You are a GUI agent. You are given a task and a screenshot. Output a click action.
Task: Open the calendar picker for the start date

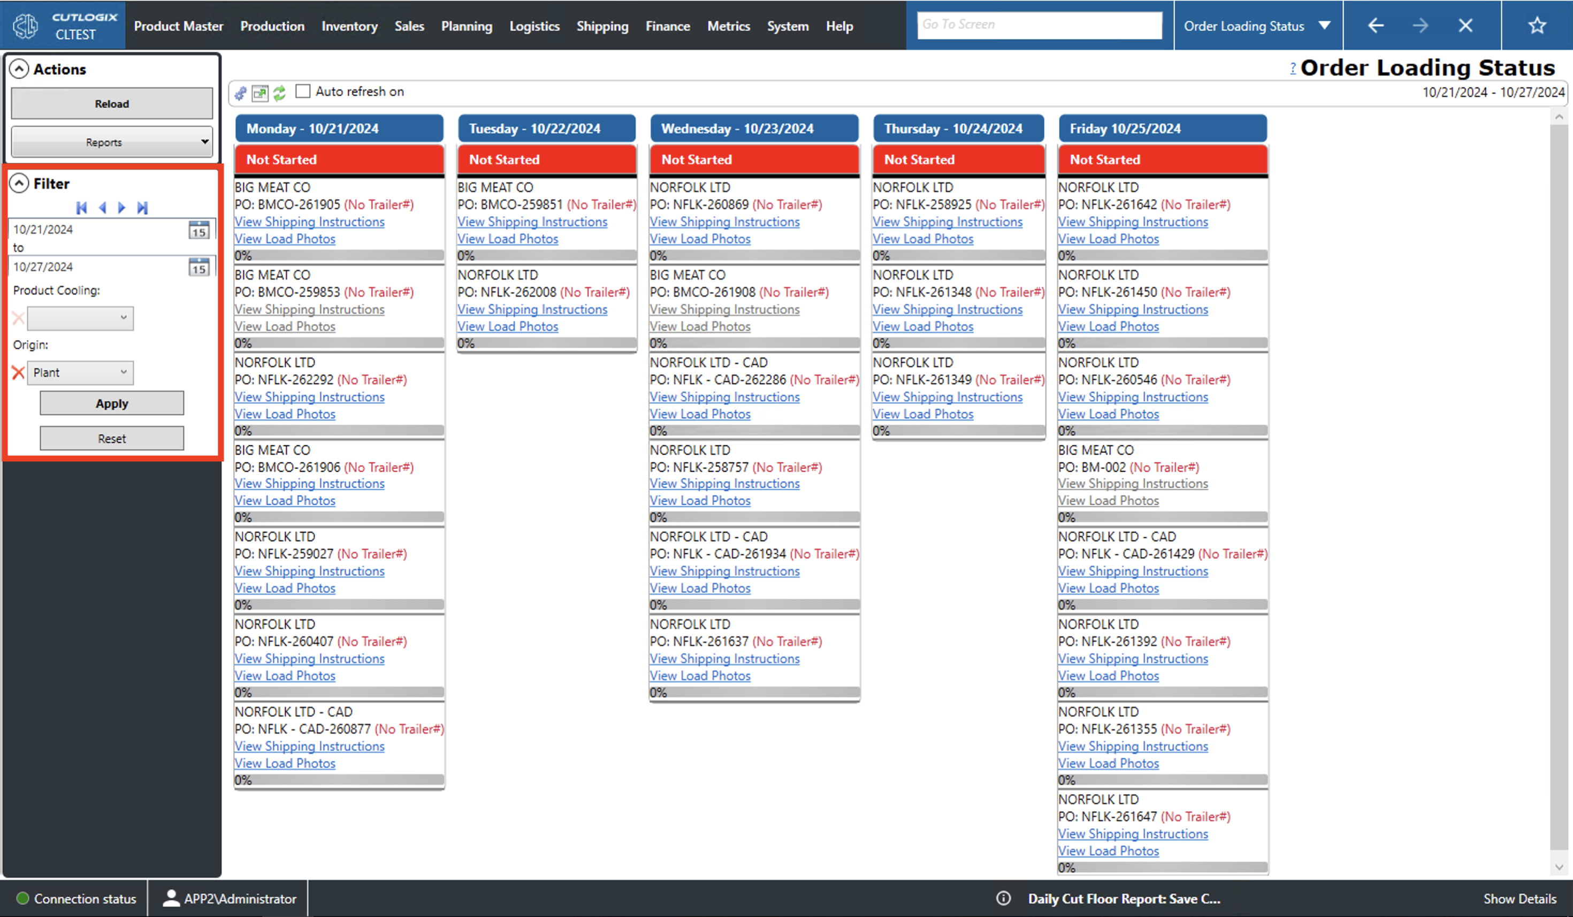pos(198,231)
